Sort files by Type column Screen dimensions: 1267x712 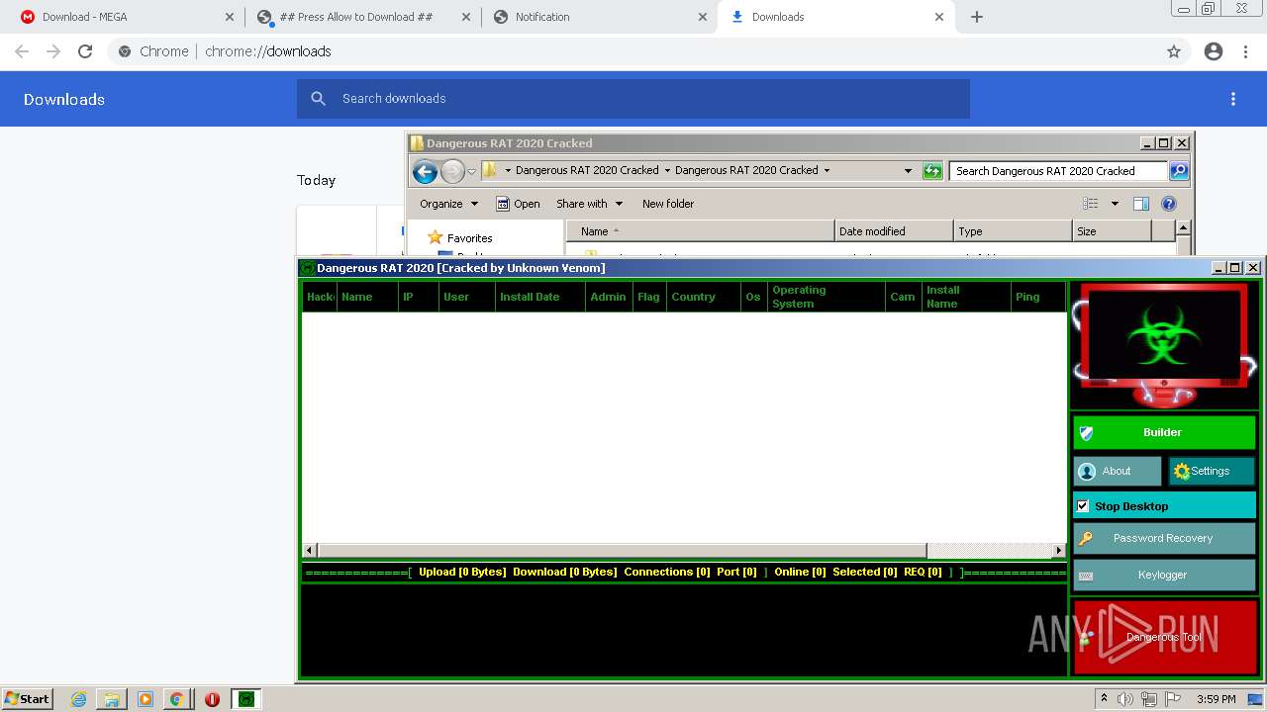tap(1013, 231)
